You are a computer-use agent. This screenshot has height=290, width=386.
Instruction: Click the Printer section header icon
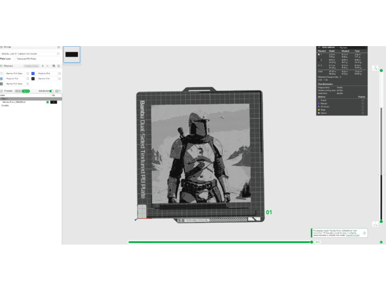[x=1, y=47]
